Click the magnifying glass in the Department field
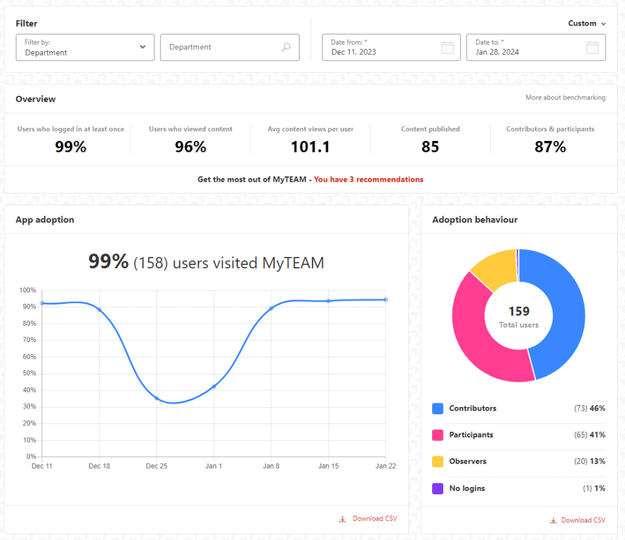Screen dimensions: 625x540 [x=286, y=47]
